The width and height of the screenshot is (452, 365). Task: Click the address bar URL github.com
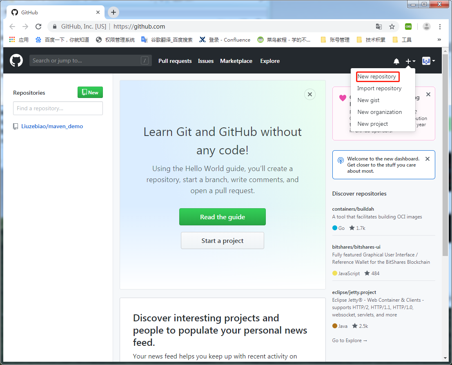tap(139, 27)
